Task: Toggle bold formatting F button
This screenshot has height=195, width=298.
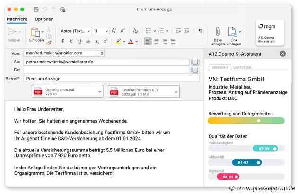Action: coord(63,41)
